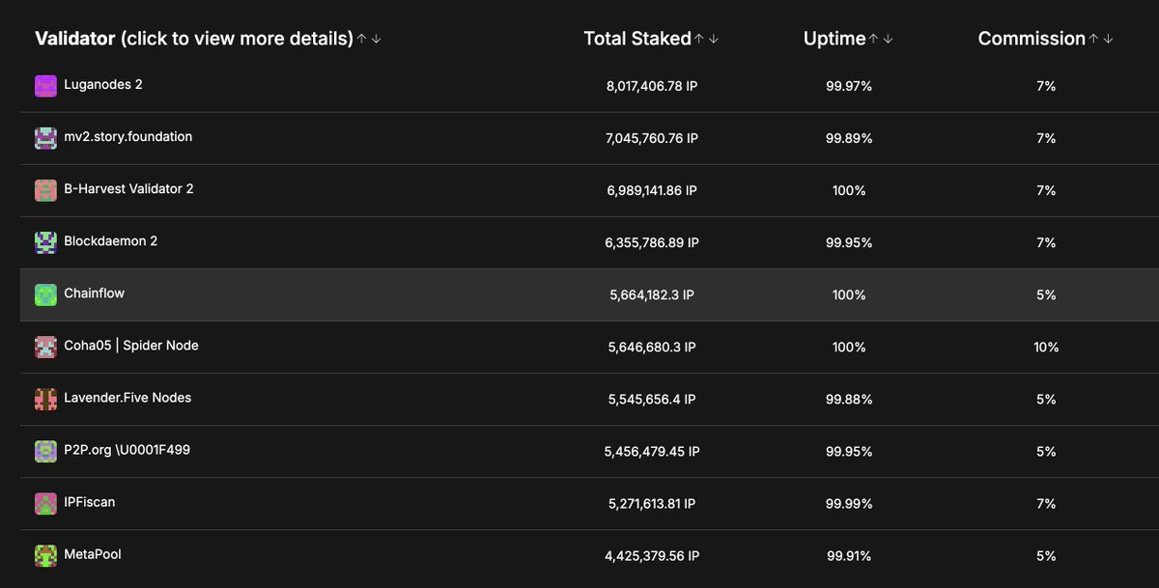Click the 4,425,379.56 IP staked value
The width and height of the screenshot is (1159, 588).
[x=652, y=555]
